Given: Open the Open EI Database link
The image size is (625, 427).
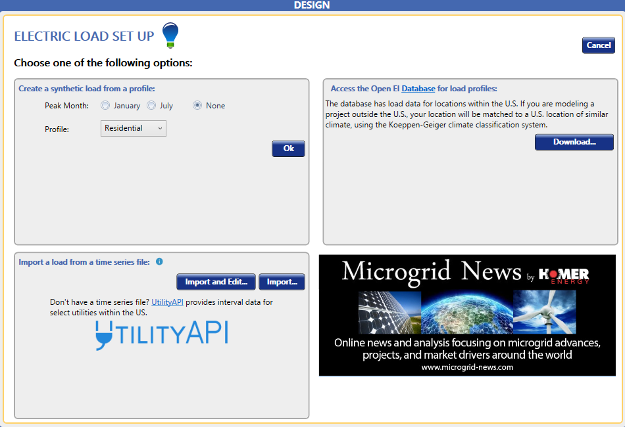Looking at the screenshot, I should (418, 89).
